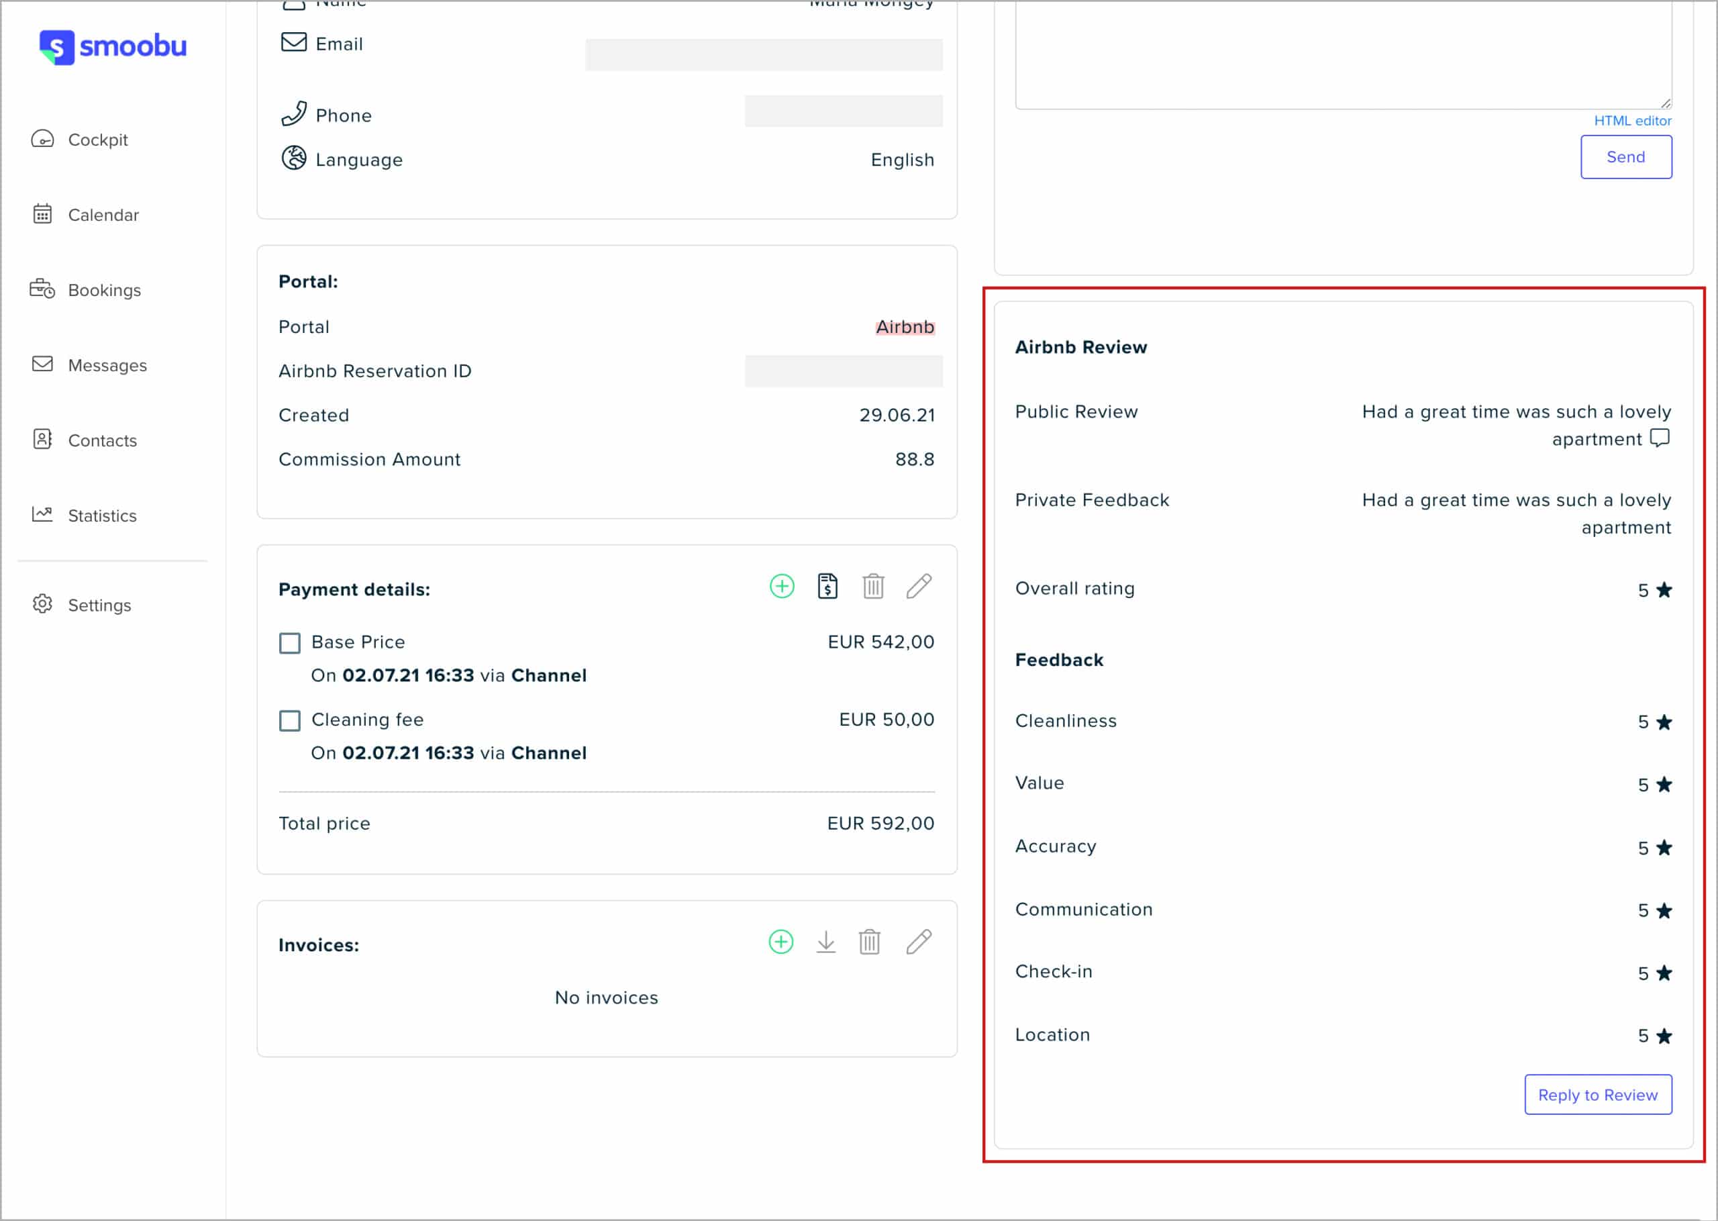Select the Statistics menu item

point(104,516)
